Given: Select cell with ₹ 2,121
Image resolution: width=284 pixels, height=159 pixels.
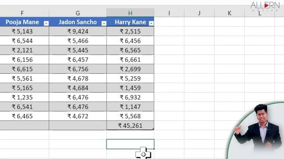Looking at the screenshot, I should coord(24,50).
